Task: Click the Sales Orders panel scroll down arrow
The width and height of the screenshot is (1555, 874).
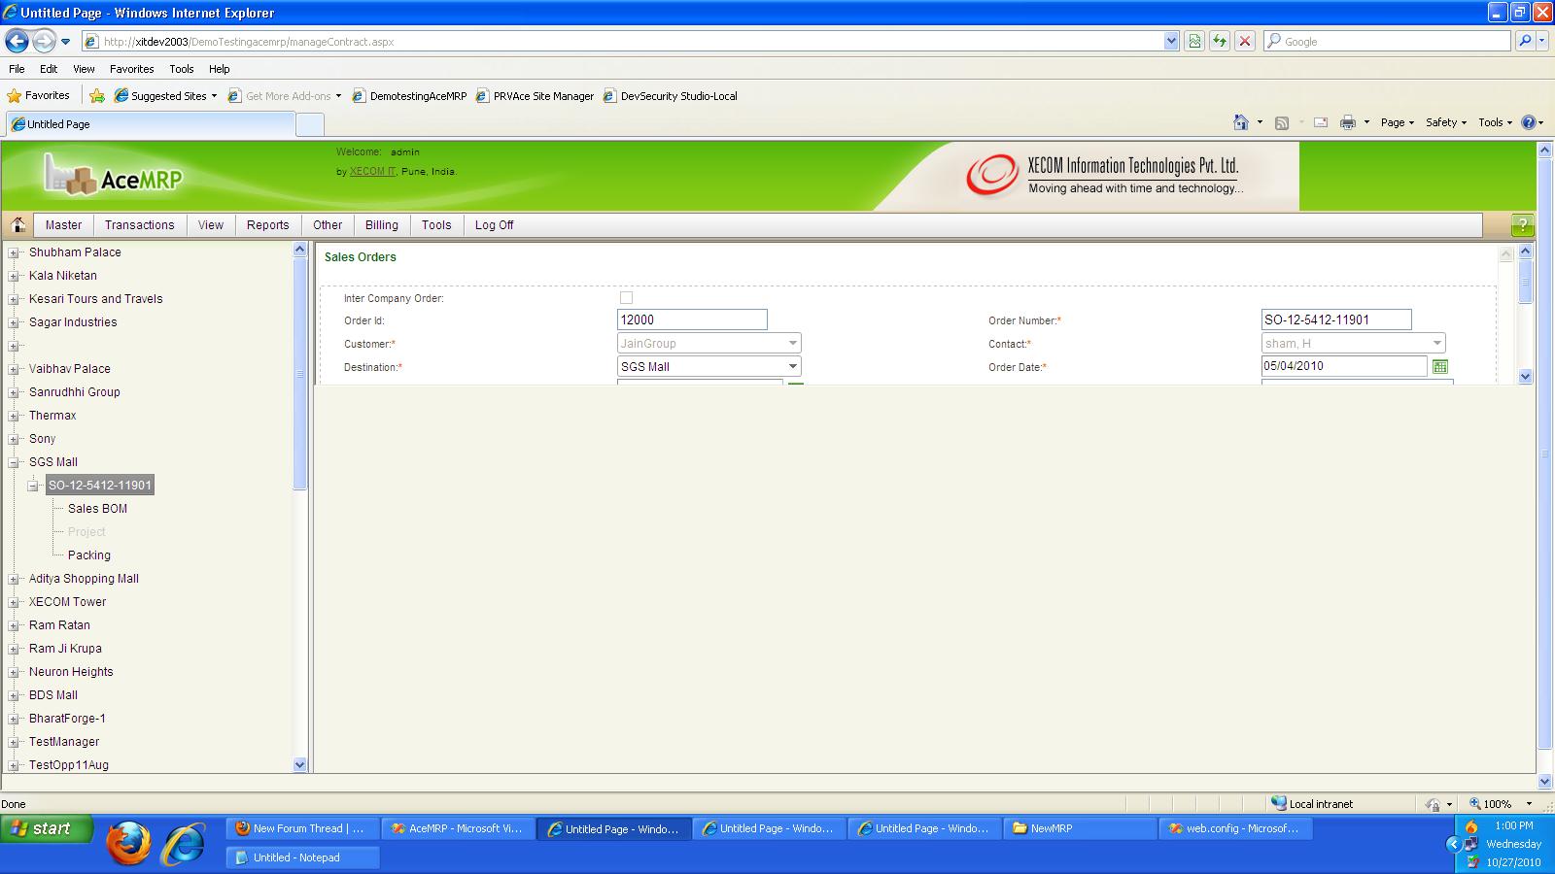Action: coord(1525,376)
